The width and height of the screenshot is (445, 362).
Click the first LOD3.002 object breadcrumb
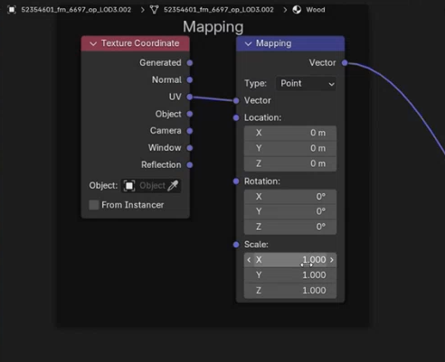(76, 10)
